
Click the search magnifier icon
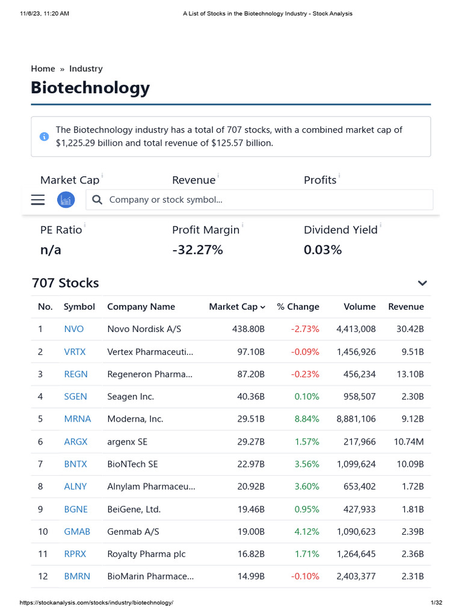[97, 200]
